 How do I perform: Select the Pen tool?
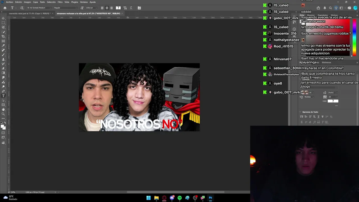[3, 91]
